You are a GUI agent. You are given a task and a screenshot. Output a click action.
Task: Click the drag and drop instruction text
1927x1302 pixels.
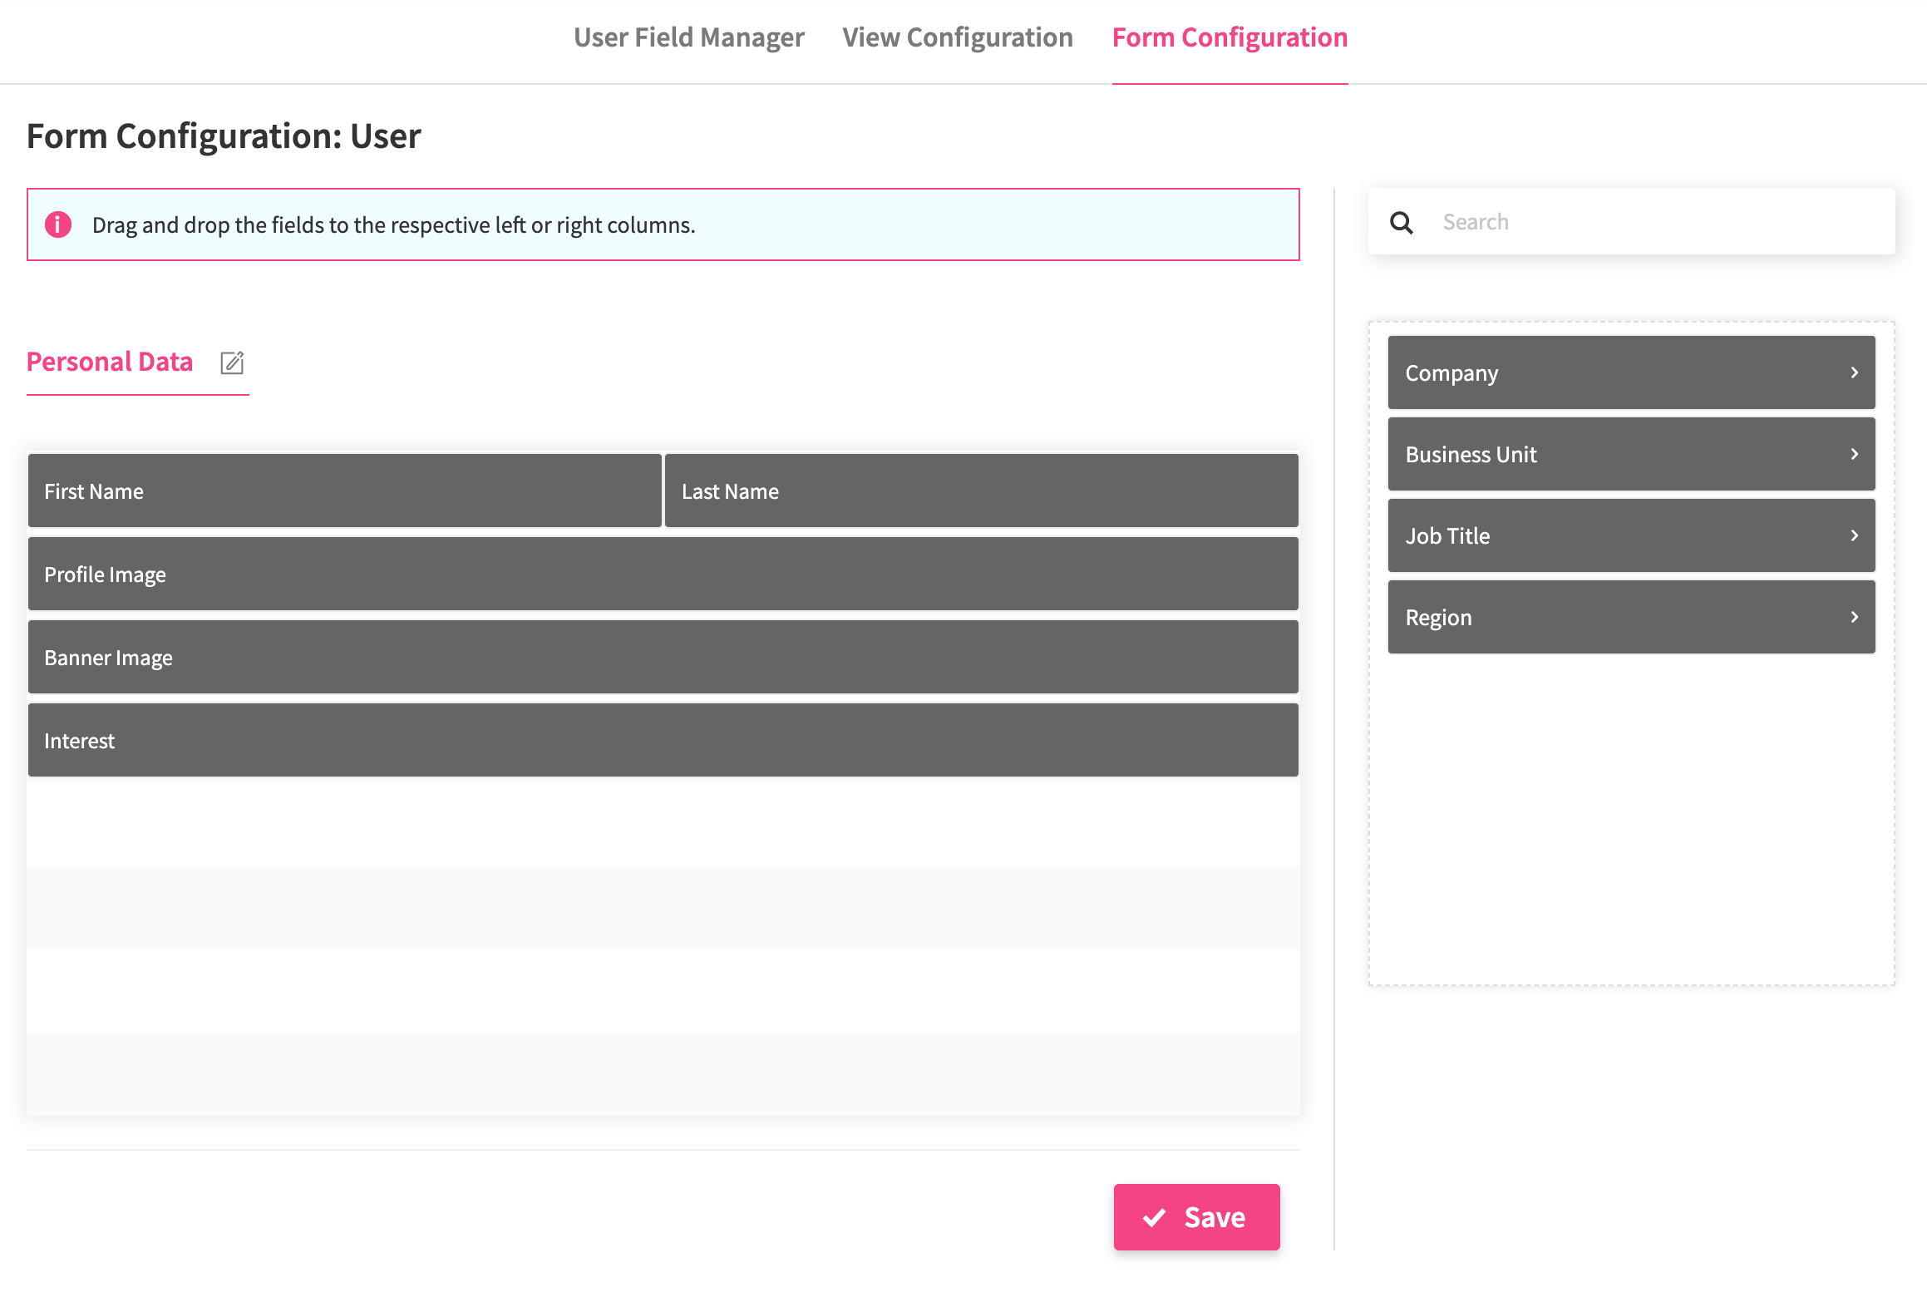pos(393,225)
